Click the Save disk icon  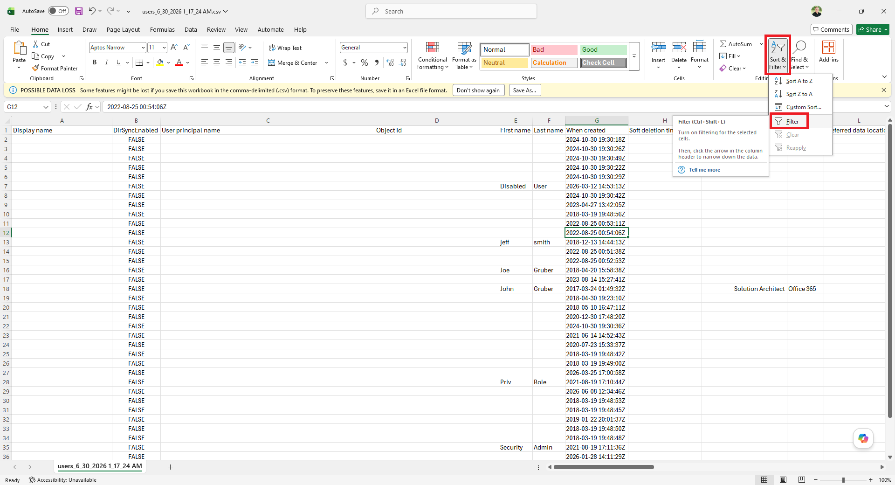click(x=79, y=11)
